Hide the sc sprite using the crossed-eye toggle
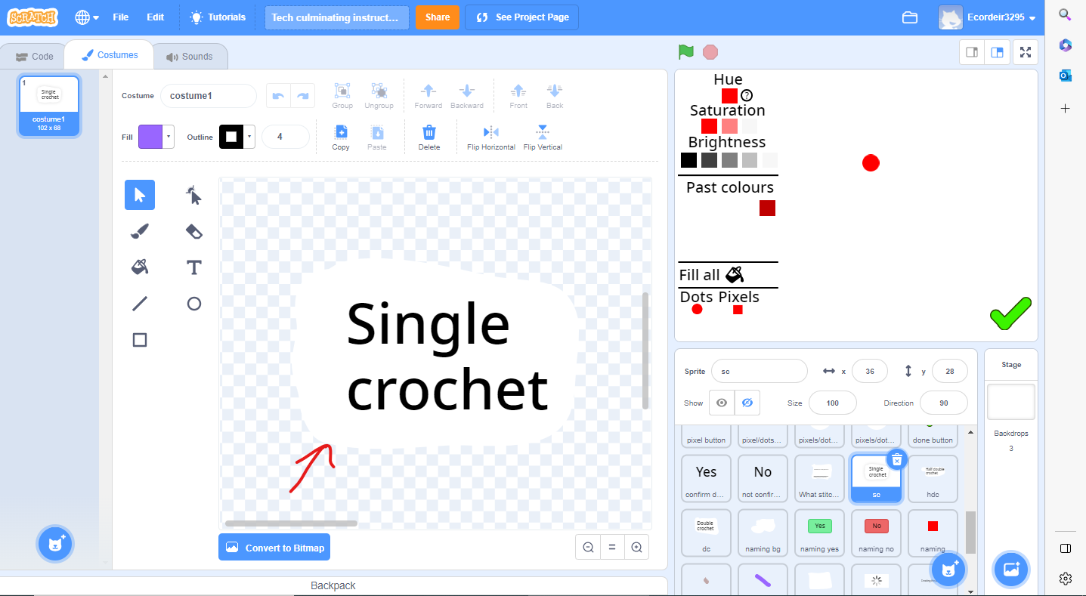 [747, 403]
